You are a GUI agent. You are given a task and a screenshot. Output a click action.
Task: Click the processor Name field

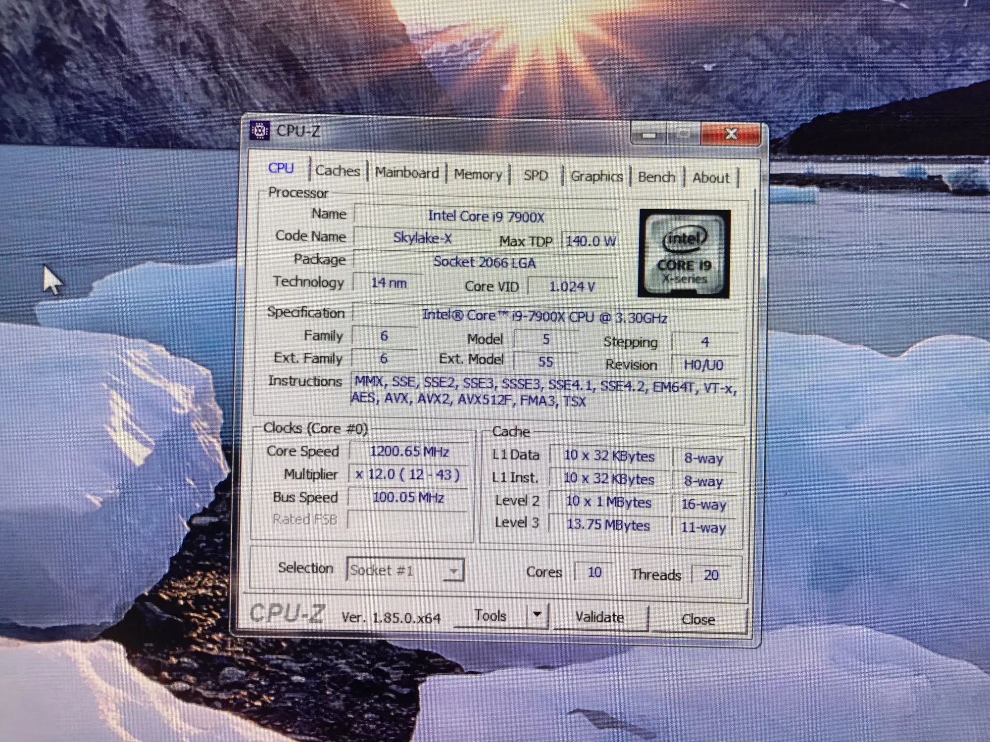coord(486,217)
